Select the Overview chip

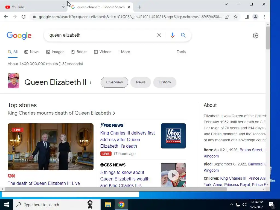tap(114, 82)
